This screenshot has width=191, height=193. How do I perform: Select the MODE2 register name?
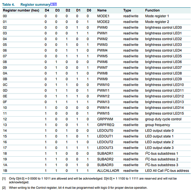click(103, 22)
